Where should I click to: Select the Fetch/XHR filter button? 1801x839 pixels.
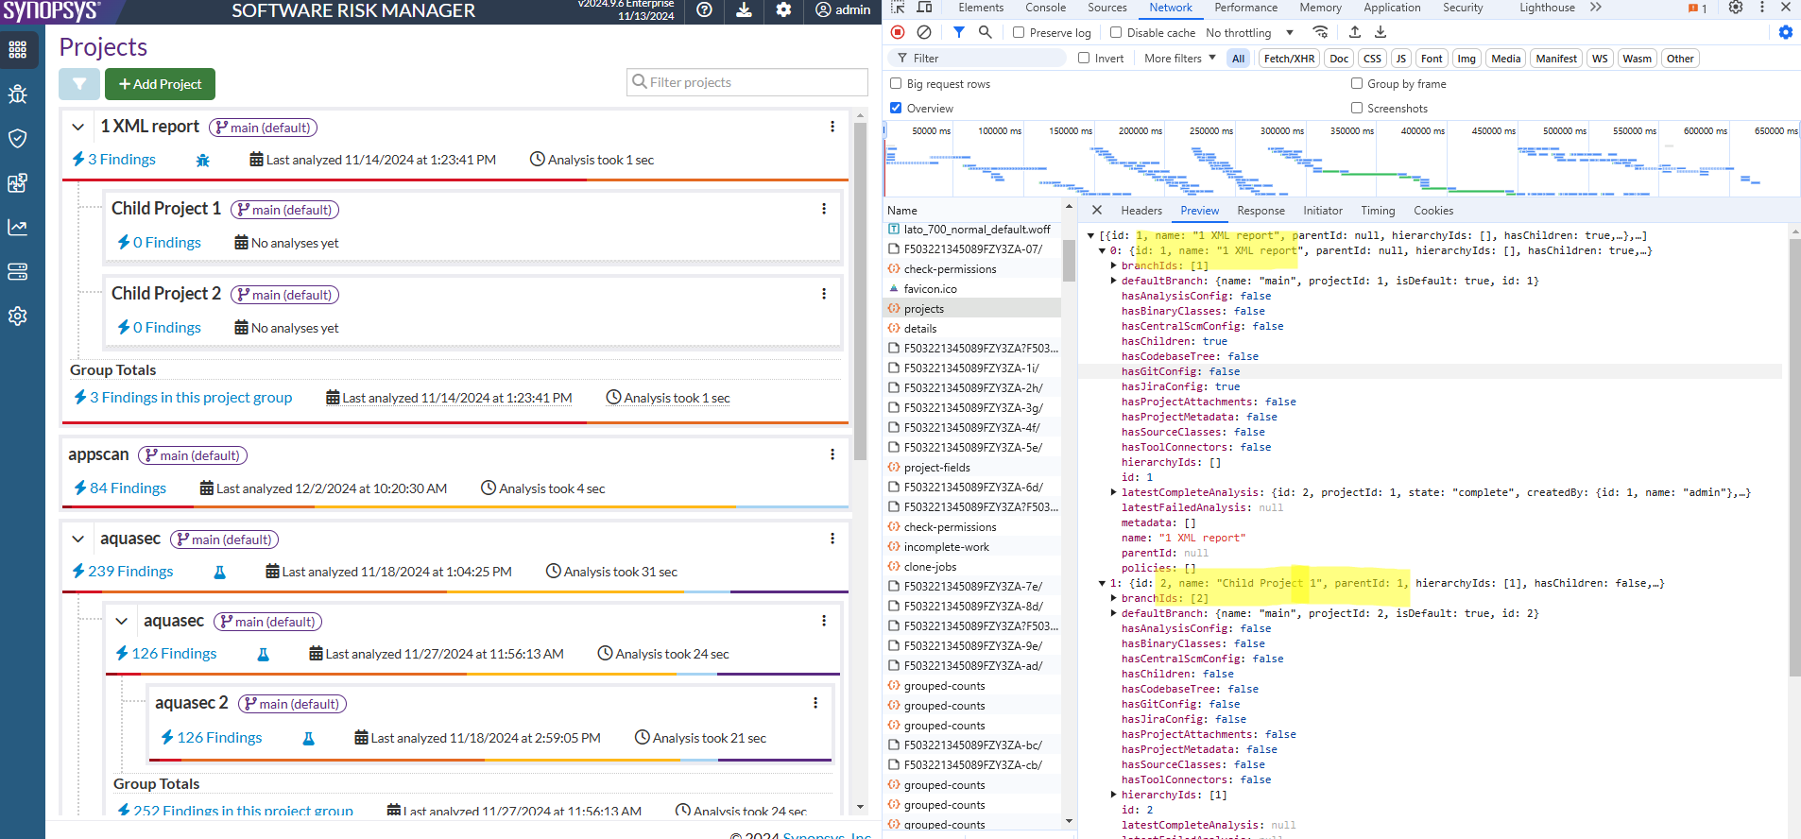point(1289,59)
